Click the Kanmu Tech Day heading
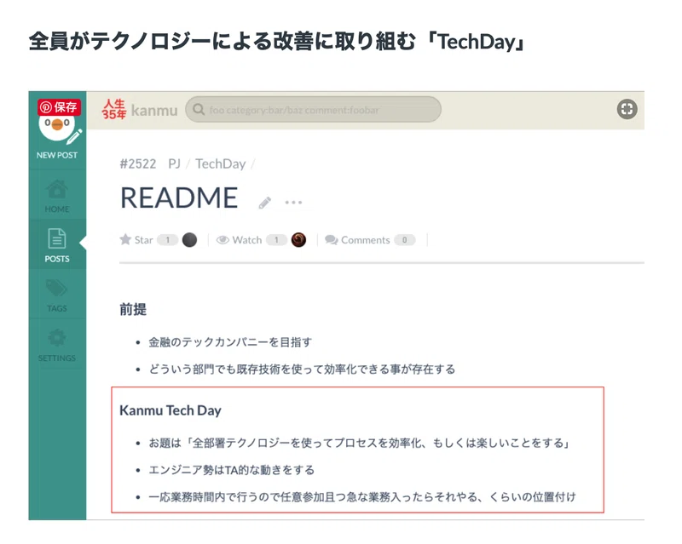Image resolution: width=682 pixels, height=544 pixels. pos(170,410)
